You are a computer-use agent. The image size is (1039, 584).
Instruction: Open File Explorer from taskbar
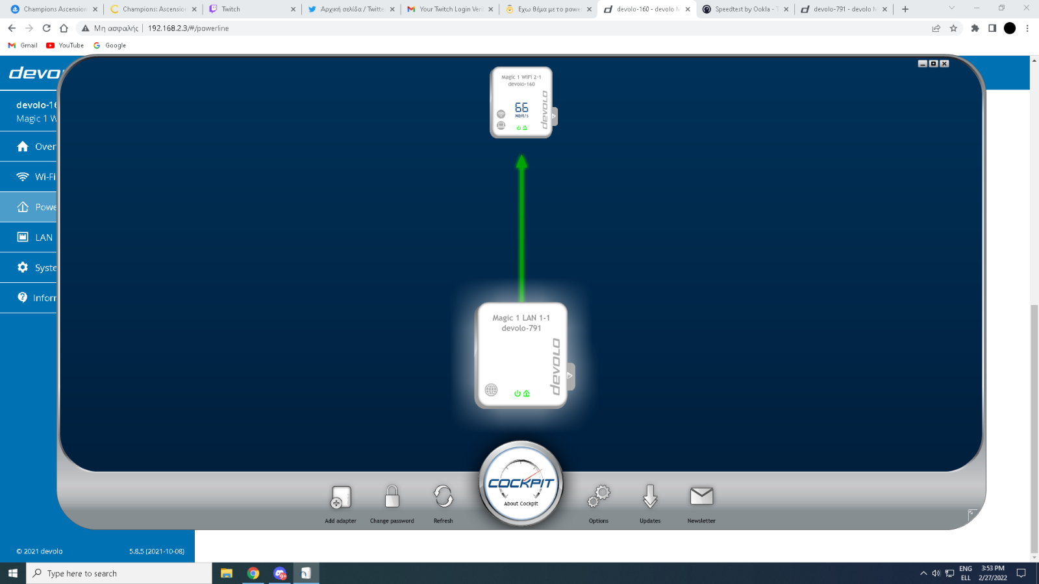226,573
